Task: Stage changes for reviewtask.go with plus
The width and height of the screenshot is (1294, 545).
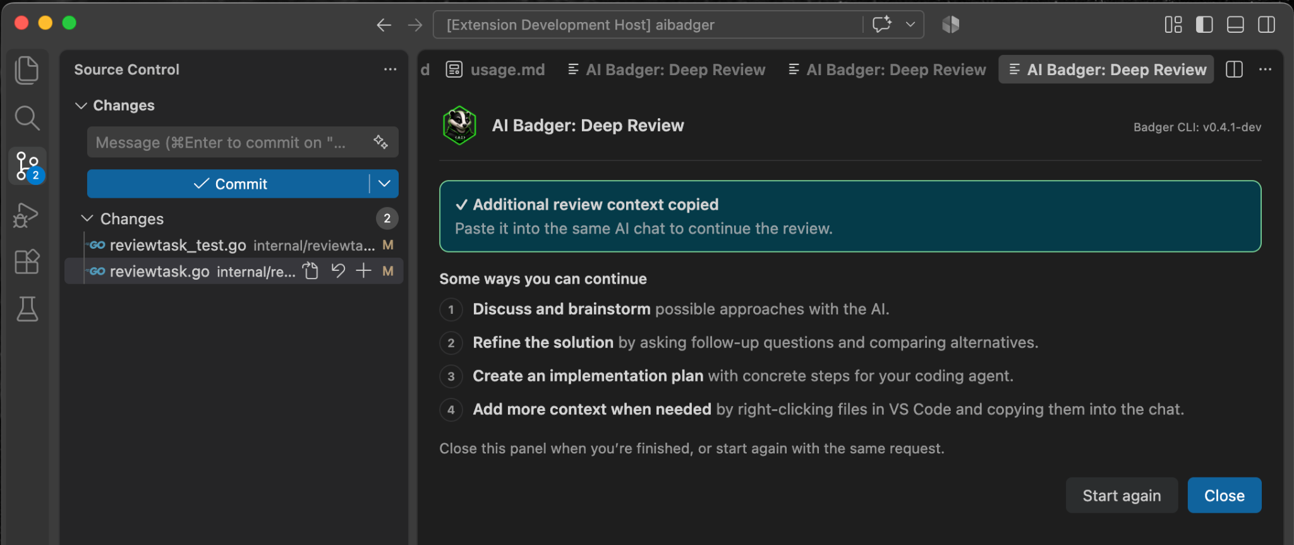Action: point(363,271)
